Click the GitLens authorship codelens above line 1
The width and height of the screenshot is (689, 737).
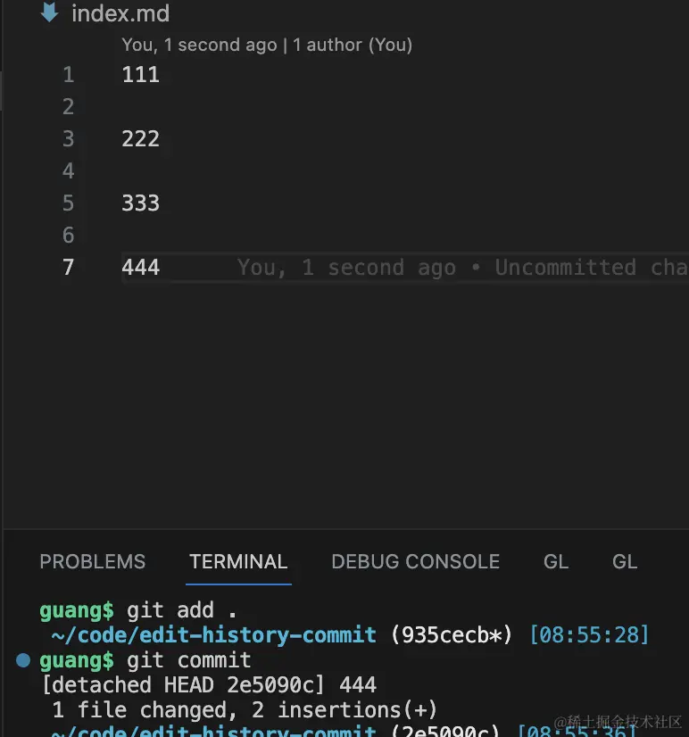point(267,46)
